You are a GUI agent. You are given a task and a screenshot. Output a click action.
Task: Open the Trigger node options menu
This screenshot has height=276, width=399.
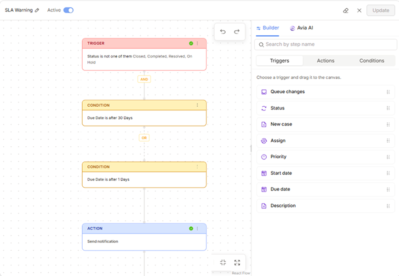click(197, 43)
